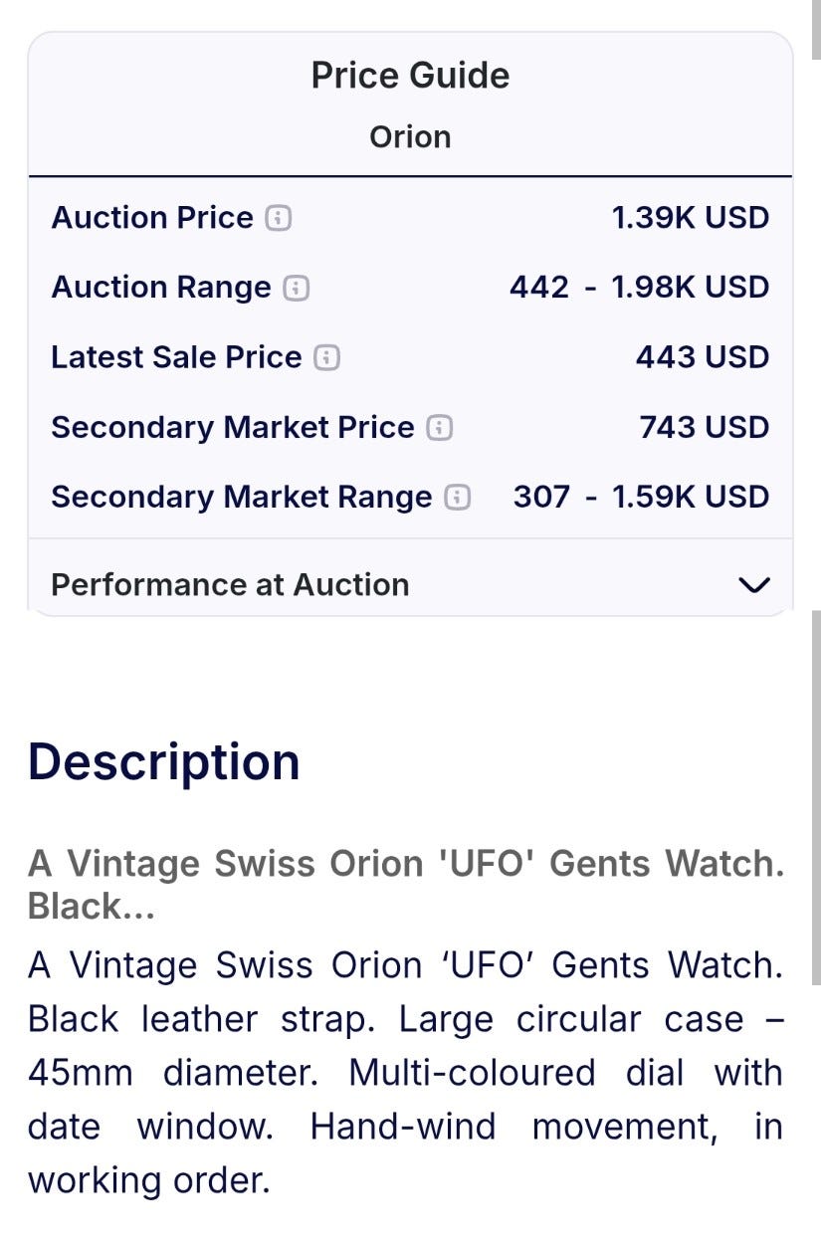This screenshot has height=1249, width=821.
Task: Click the Description section heading
Action: click(164, 762)
